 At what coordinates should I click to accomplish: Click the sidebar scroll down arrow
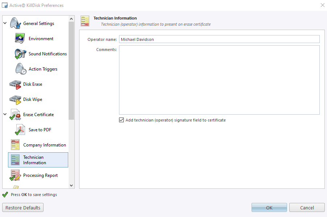click(x=71, y=185)
